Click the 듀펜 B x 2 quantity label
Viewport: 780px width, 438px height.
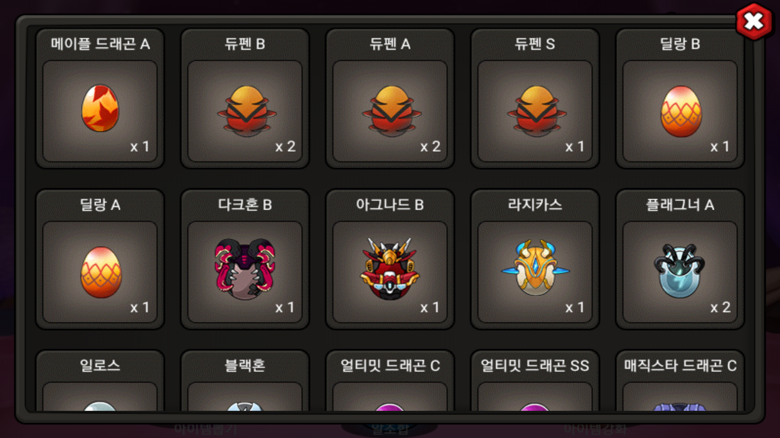coord(285,146)
